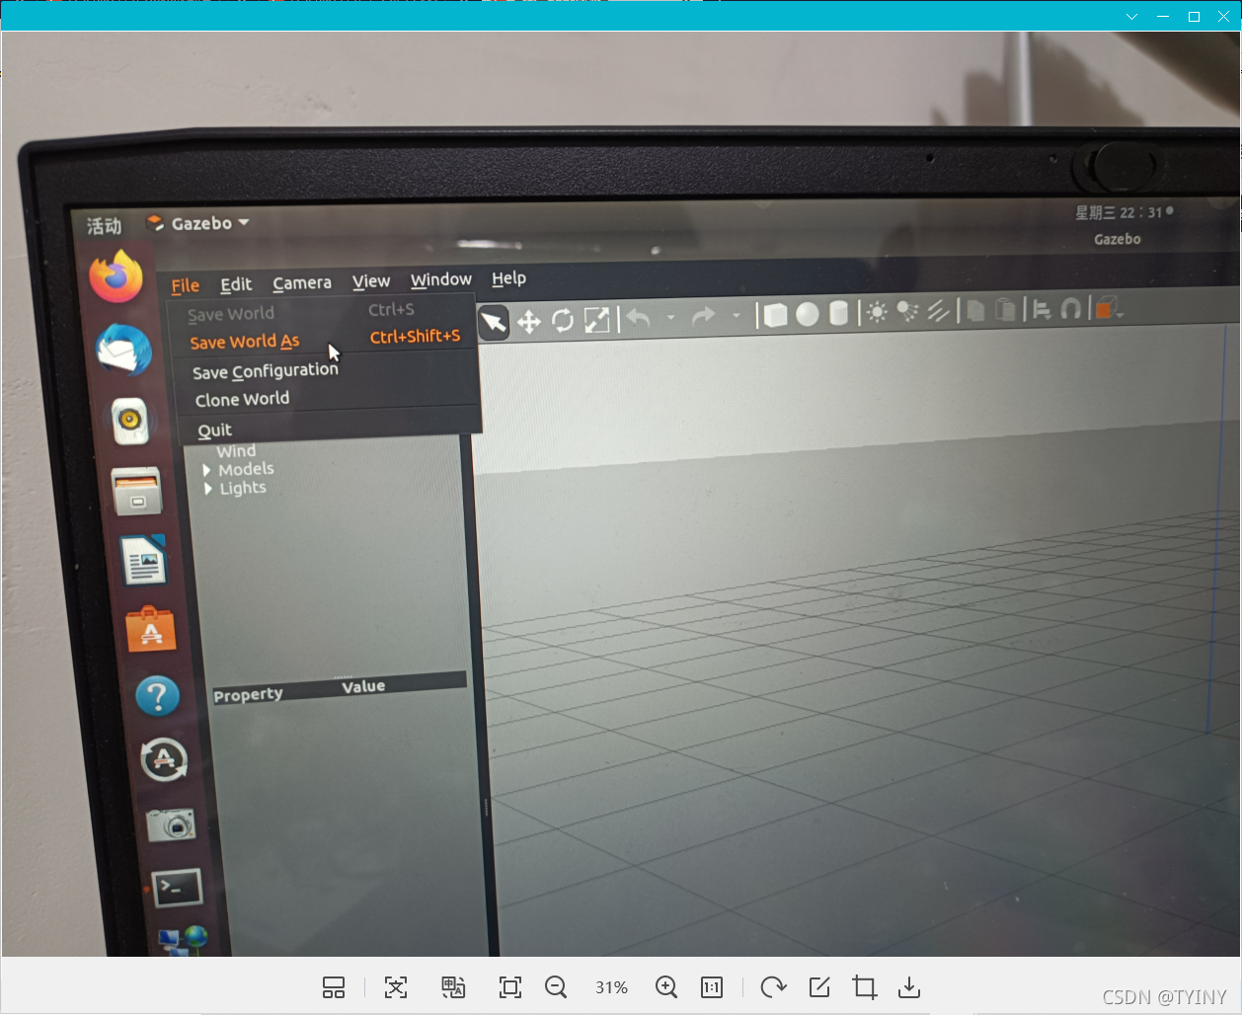1242x1015 pixels.
Task: Click the paste icon in Gazebo toolbar
Action: coord(1005,310)
